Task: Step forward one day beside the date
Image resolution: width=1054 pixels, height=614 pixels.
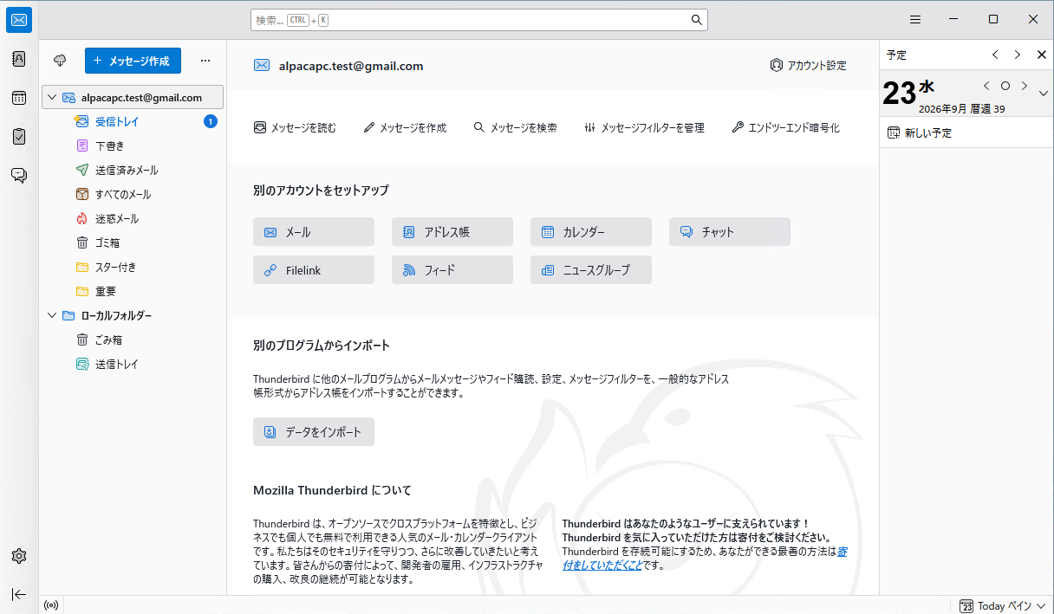Action: click(1025, 86)
